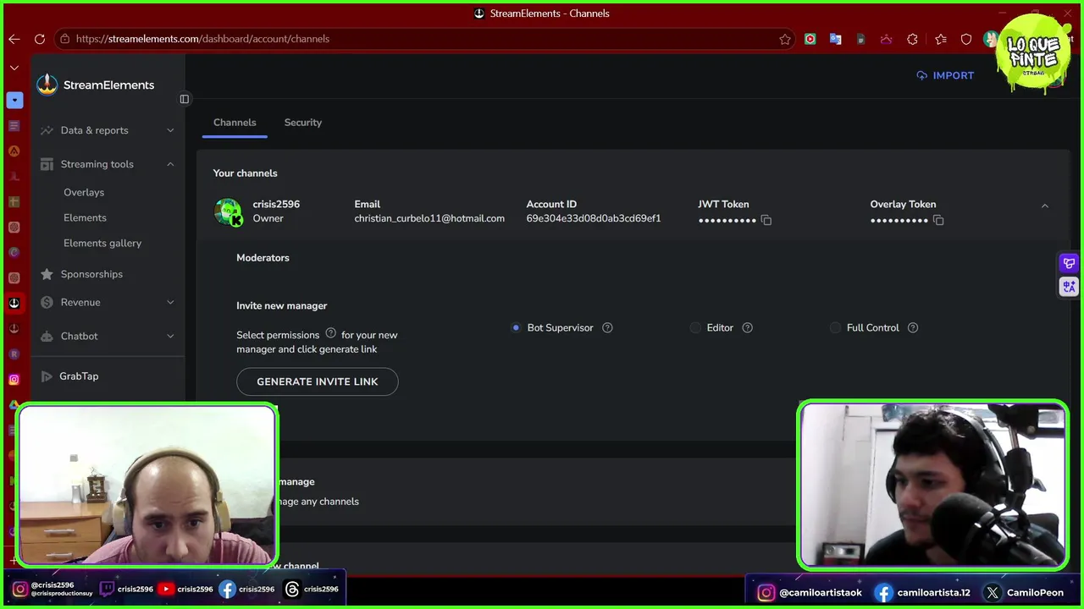Click the browser back arrow

[14, 39]
